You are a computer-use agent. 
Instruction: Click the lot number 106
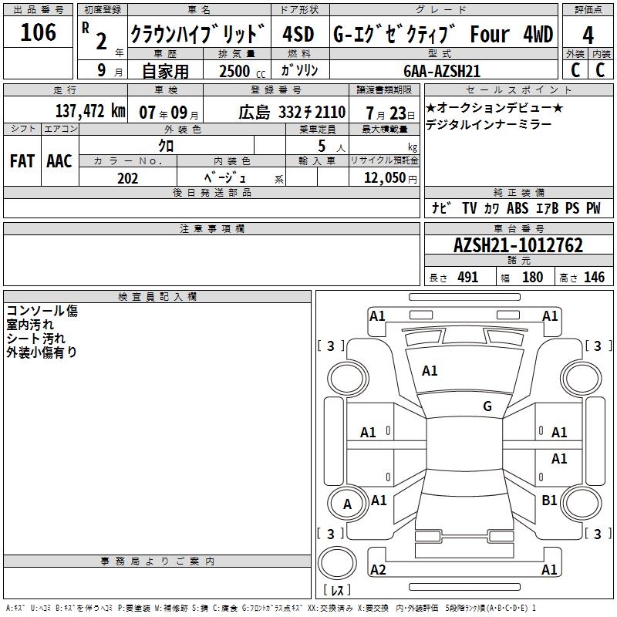pyautogui.click(x=39, y=33)
